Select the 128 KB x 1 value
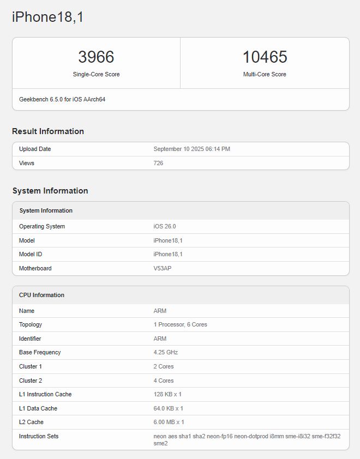Image resolution: width=360 pixels, height=459 pixels. [167, 394]
